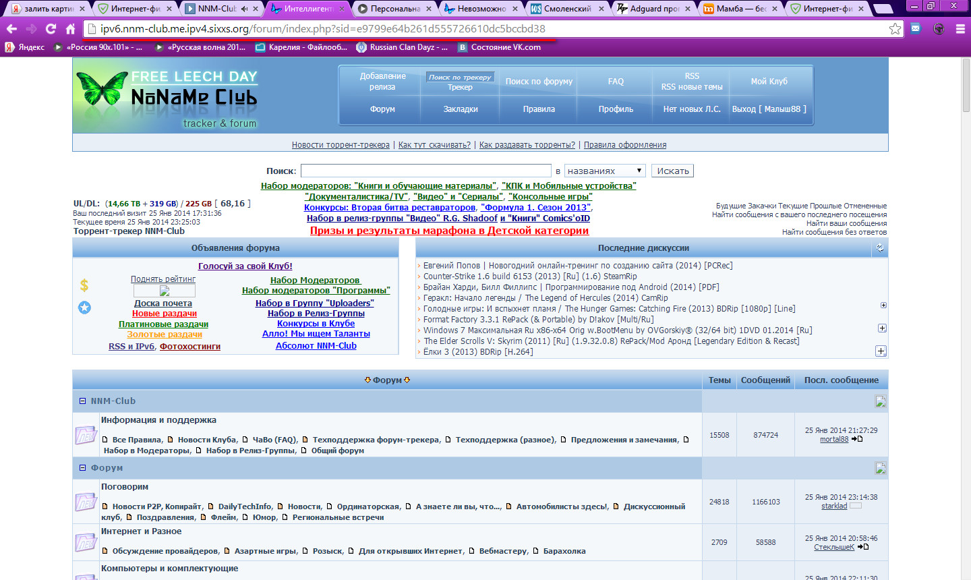Click the Яндекс bookmark
The height and width of the screenshot is (580, 971).
(x=25, y=47)
